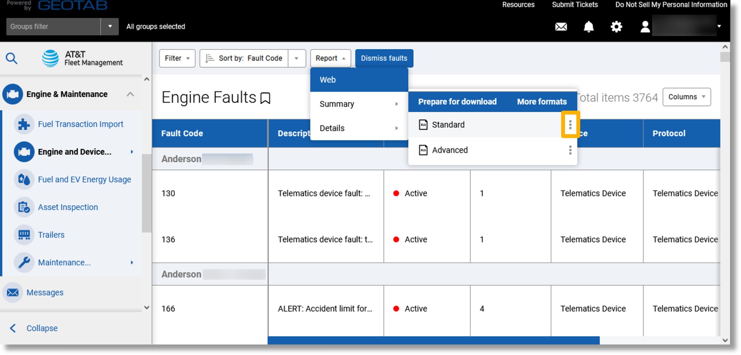
Task: Expand the Engine and Device submenu arrow
Action: tap(132, 152)
